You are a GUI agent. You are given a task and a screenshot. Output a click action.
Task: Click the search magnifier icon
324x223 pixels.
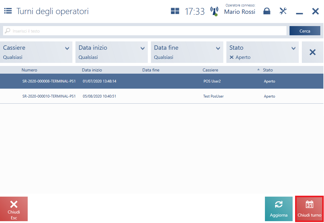[7, 31]
